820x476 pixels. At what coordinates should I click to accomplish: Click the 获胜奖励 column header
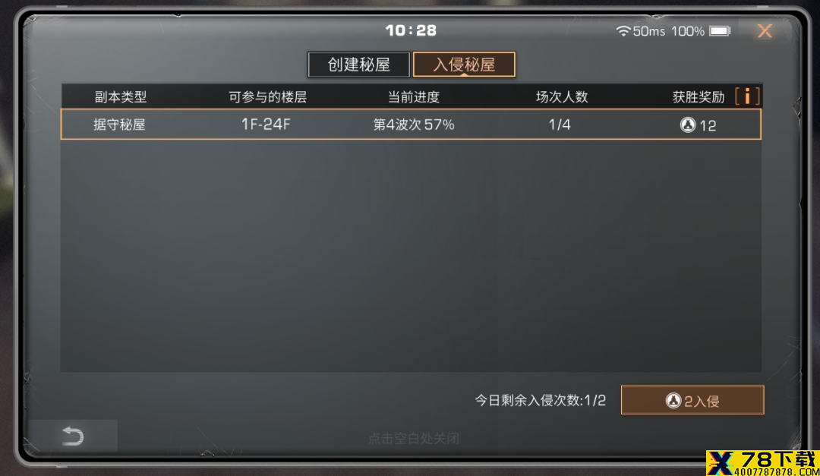(699, 96)
